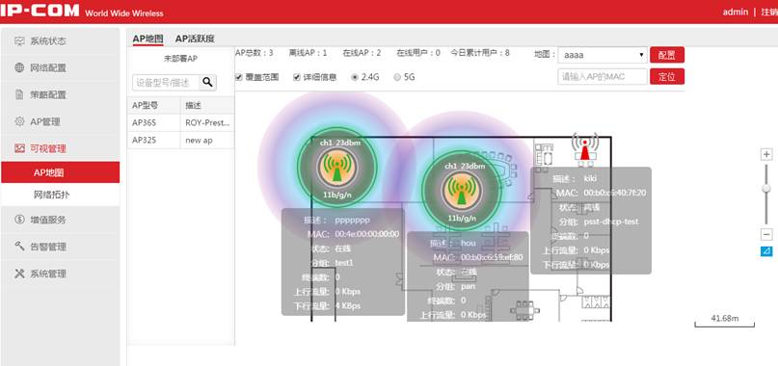Screen dimensions: 778x366
Task: Click the red offline kiki AP icon
Action: [x=585, y=147]
